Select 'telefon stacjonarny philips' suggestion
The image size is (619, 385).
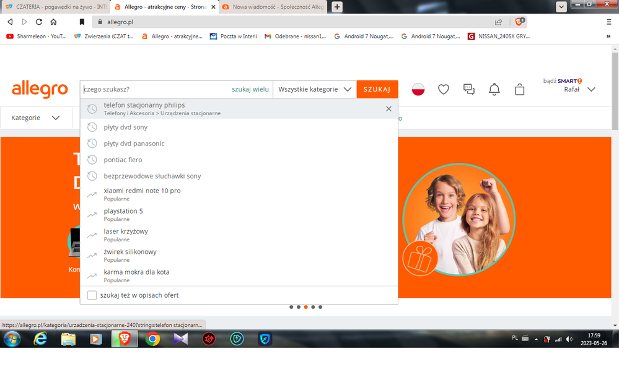point(239,108)
